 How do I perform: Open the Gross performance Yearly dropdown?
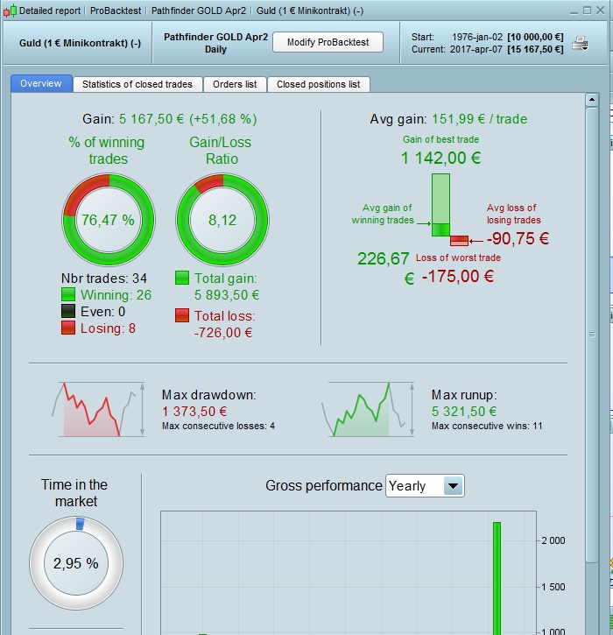click(425, 485)
